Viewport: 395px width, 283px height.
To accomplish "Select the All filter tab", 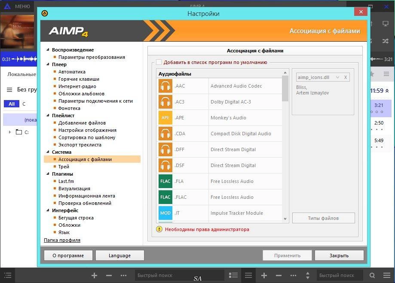I will point(12,104).
